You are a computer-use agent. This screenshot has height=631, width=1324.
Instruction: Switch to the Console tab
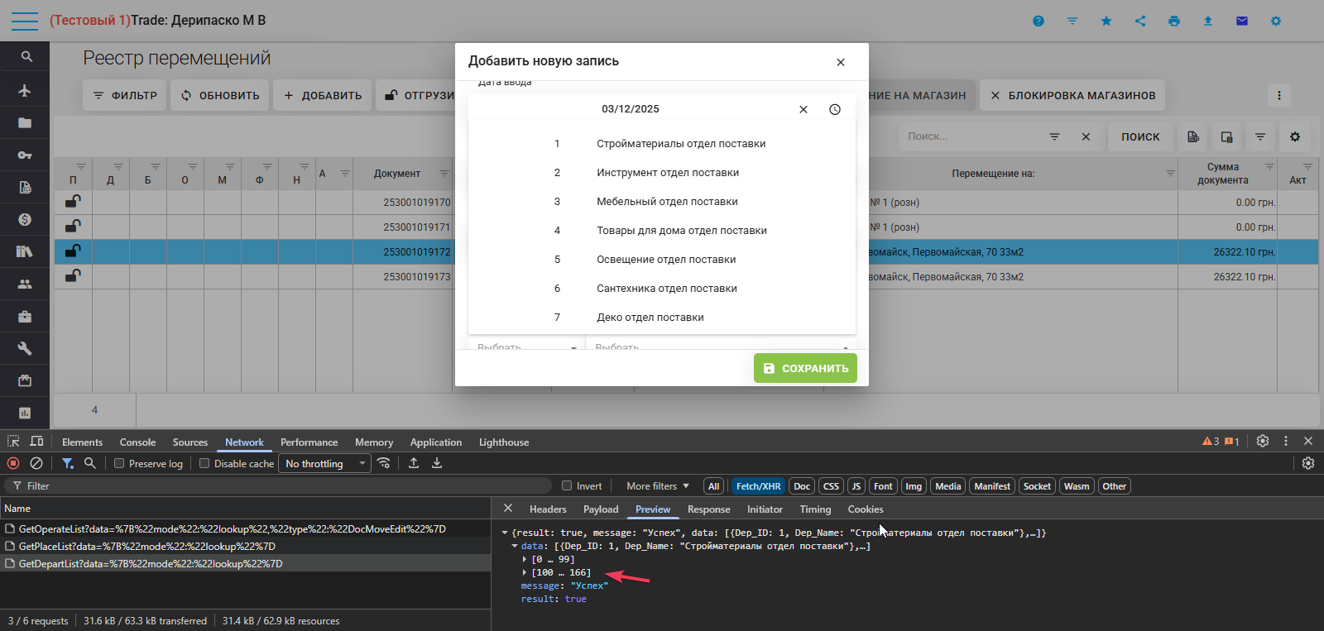[137, 442]
